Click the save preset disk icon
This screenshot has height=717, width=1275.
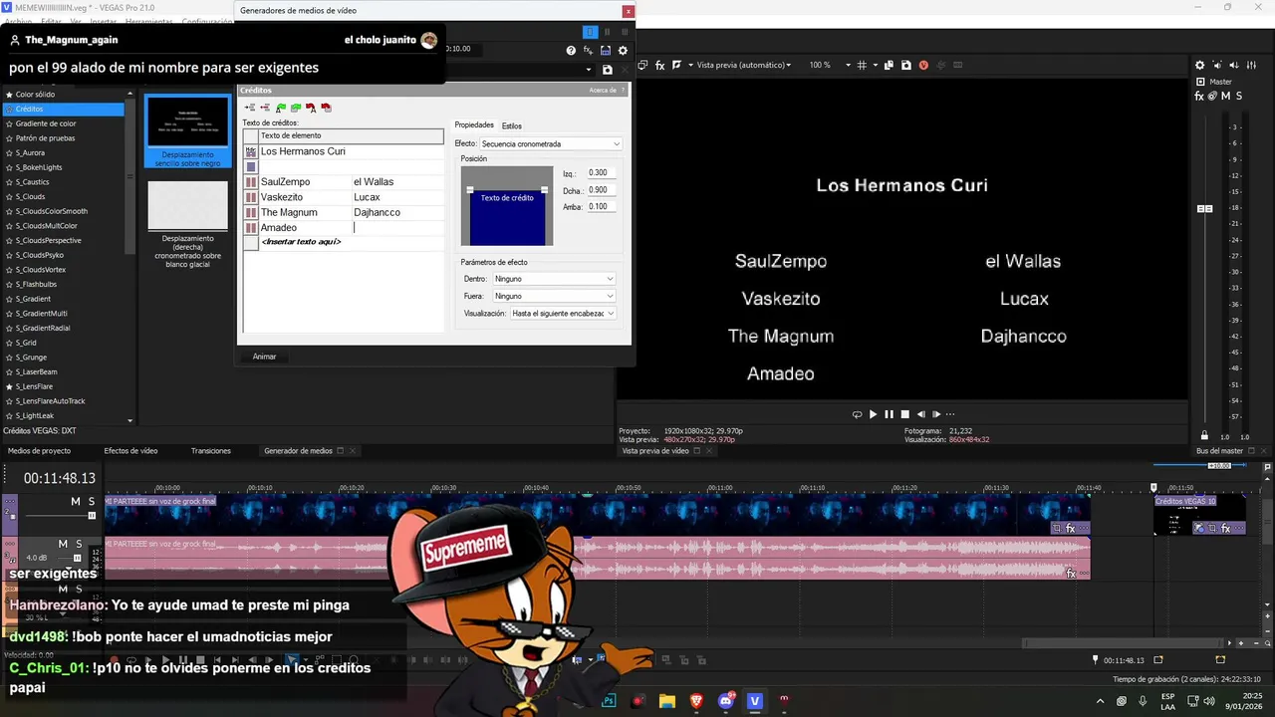point(608,70)
